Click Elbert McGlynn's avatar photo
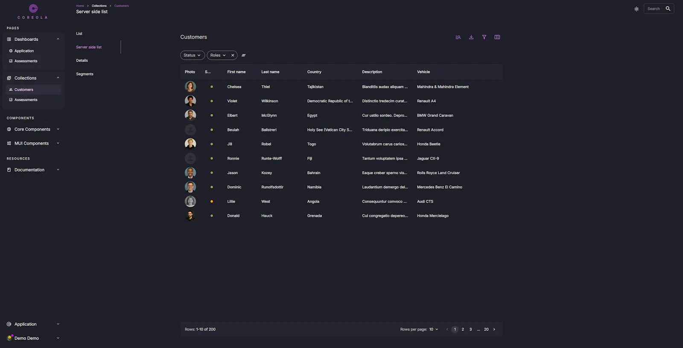 190,115
